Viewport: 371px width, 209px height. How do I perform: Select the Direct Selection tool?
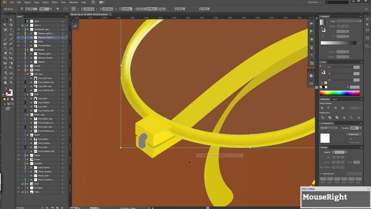[x=11, y=20]
